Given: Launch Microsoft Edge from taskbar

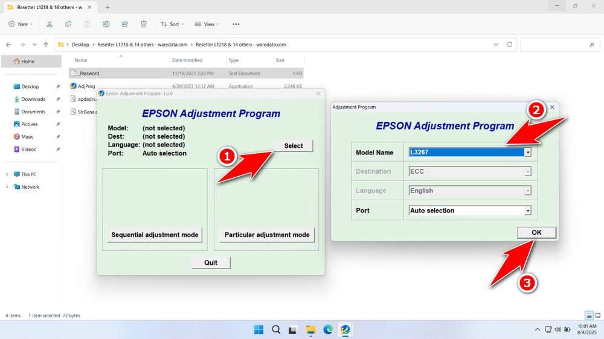Looking at the screenshot, I should point(328,329).
